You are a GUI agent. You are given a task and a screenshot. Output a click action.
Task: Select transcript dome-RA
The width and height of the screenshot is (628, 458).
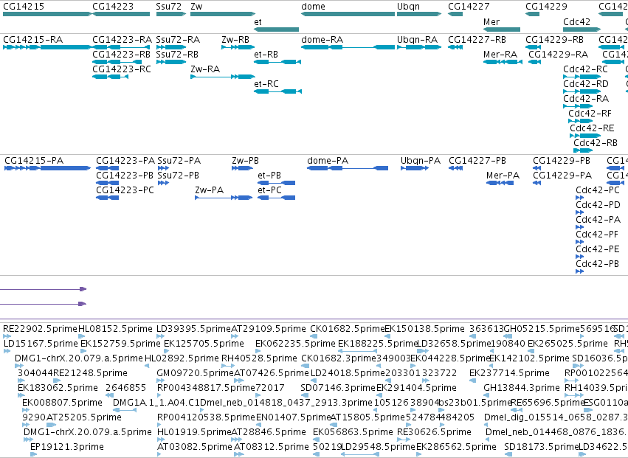tap(348, 47)
